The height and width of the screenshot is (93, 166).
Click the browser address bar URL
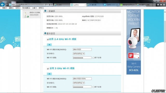click(28, 5)
